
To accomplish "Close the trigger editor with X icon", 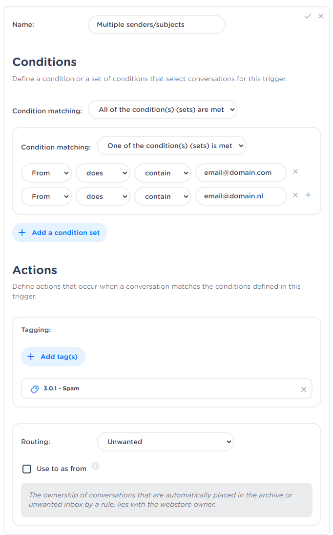I will (321, 16).
